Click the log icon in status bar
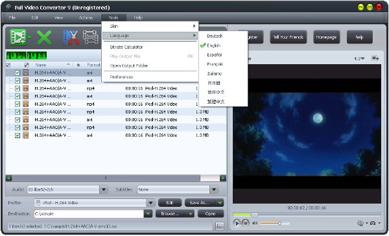Image resolution: width=389 pixels, height=236 pixels. [x=220, y=226]
